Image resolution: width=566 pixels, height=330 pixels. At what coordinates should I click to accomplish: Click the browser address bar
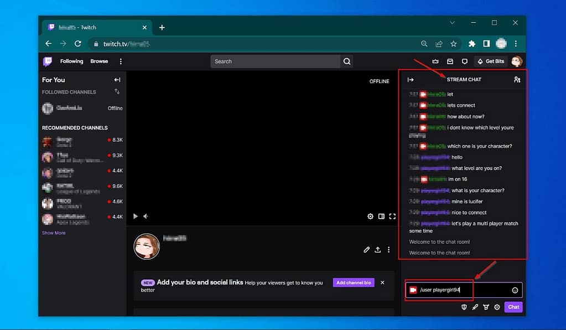(x=253, y=44)
